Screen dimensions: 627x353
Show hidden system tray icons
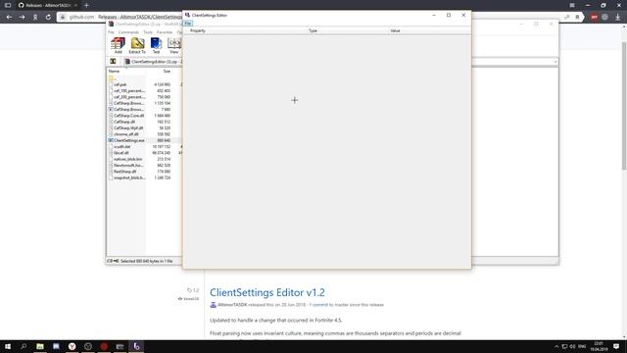pos(556,346)
